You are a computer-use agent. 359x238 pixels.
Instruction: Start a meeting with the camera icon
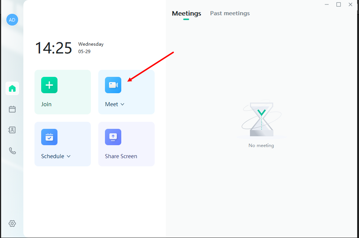pos(113,85)
